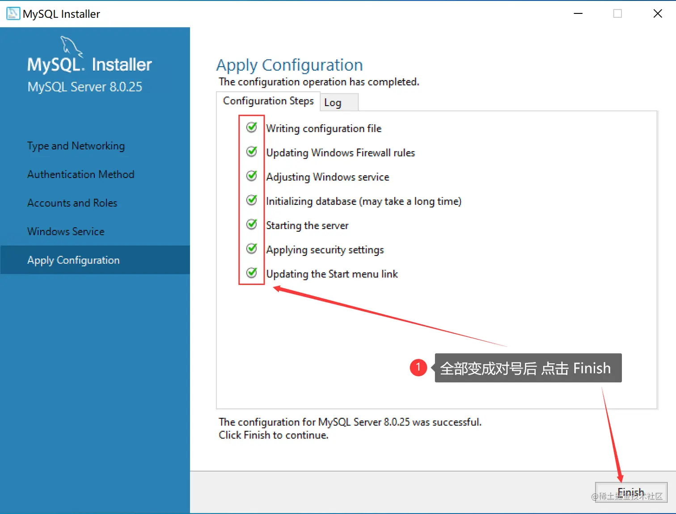Click the green check next to Adjusting Windows service
676x514 pixels.
tap(252, 176)
